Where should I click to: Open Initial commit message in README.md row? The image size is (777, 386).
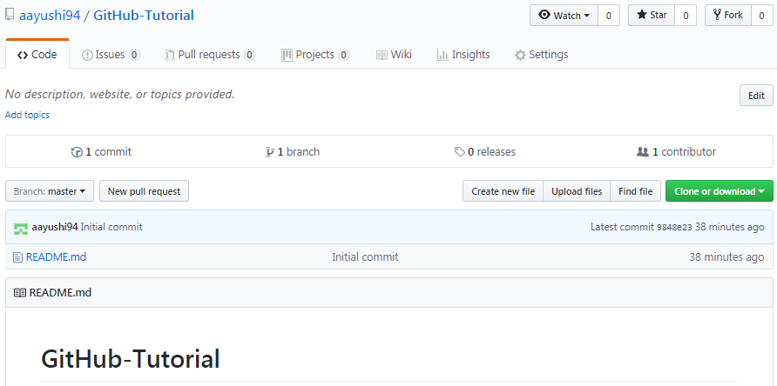coord(365,257)
